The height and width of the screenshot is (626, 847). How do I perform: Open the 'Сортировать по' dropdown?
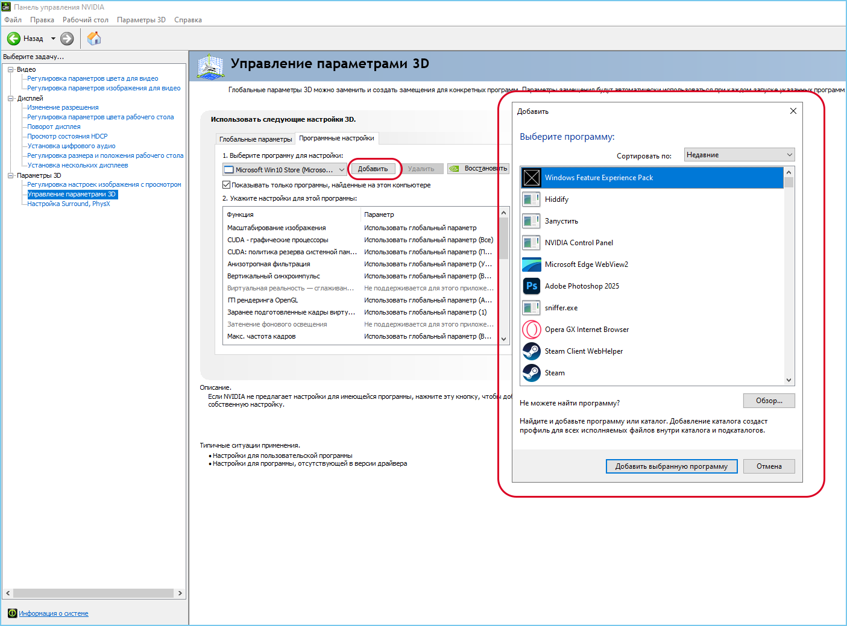[x=739, y=155]
